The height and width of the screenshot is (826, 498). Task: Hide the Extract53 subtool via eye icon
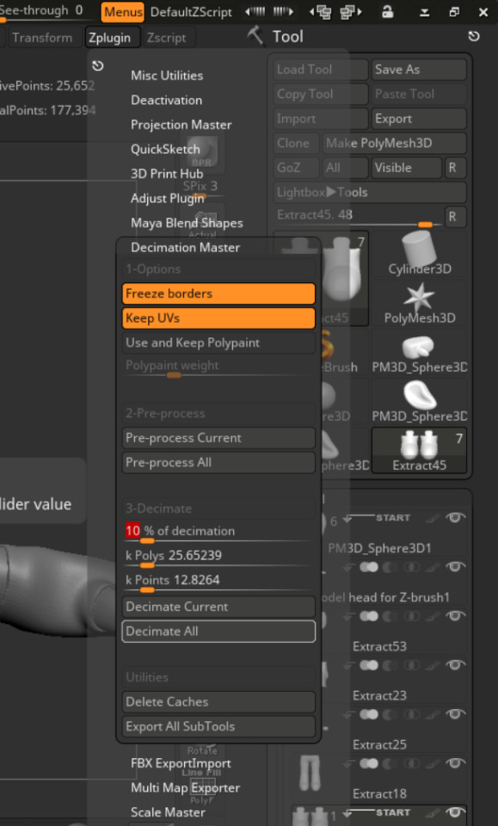456,616
